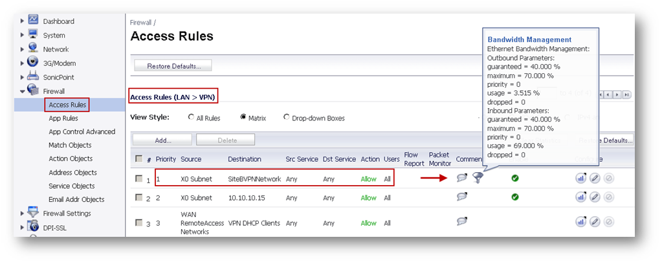Select the Drop-down Boxes view style
The height and width of the screenshot is (264, 662).
tap(287, 117)
